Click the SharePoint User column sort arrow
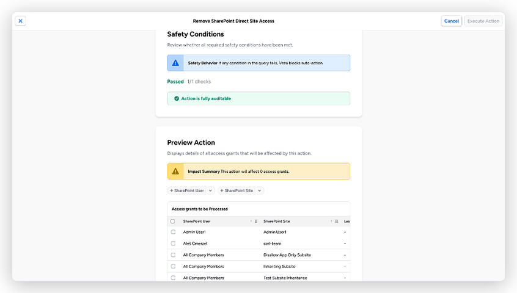Image resolution: width=517 pixels, height=293 pixels. pos(251,221)
